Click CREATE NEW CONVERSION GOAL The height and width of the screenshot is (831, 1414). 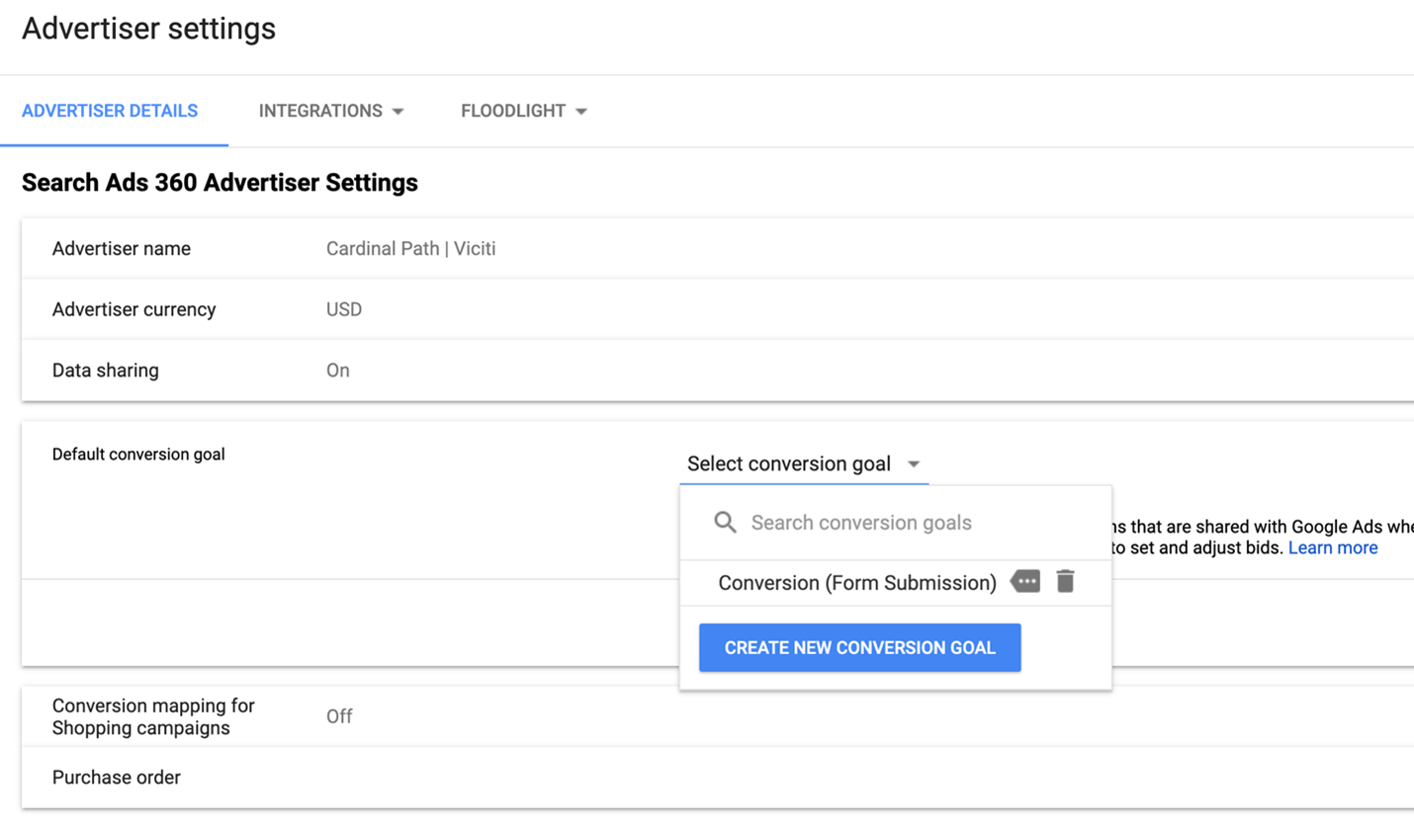[859, 647]
